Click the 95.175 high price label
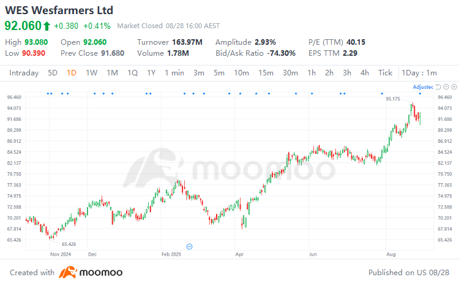 coord(393,99)
